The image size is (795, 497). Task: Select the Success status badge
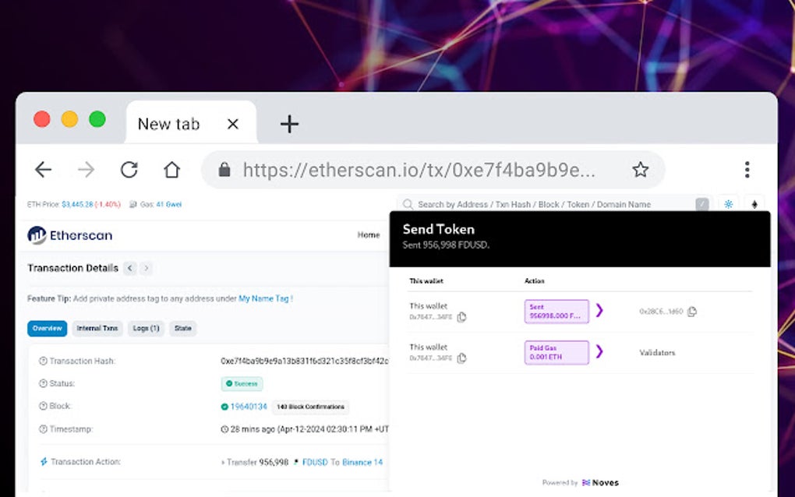point(242,383)
